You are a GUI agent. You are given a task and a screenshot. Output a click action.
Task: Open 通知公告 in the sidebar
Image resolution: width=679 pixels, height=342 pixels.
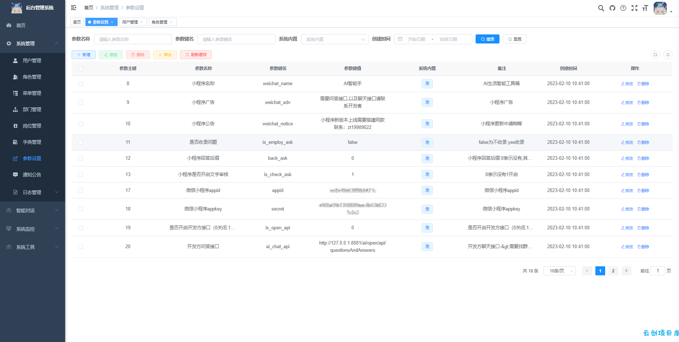point(33,175)
